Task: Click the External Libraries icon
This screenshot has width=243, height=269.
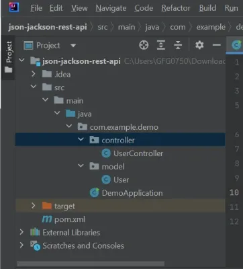Action: (35, 232)
